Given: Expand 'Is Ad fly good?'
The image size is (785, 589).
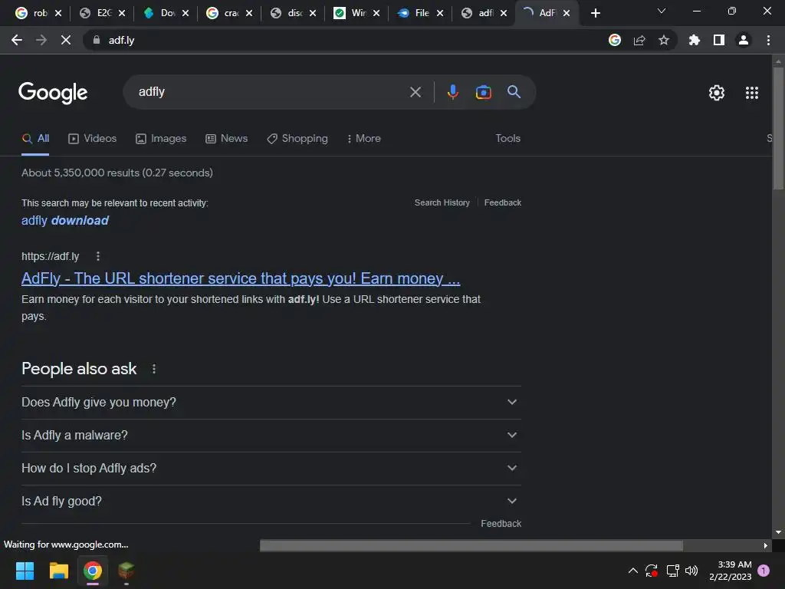Looking at the screenshot, I should [271, 502].
